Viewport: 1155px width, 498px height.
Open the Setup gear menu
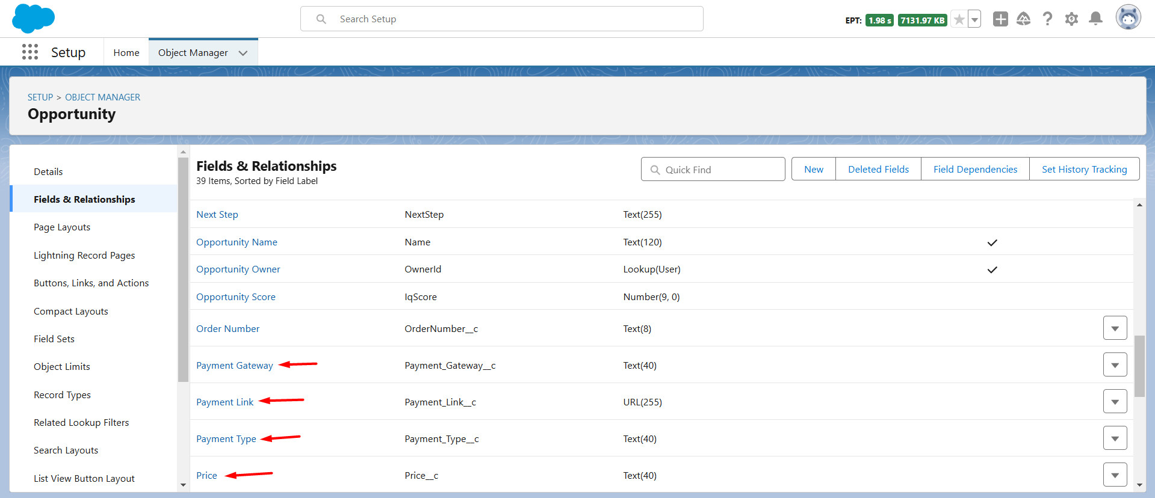[x=1071, y=19]
